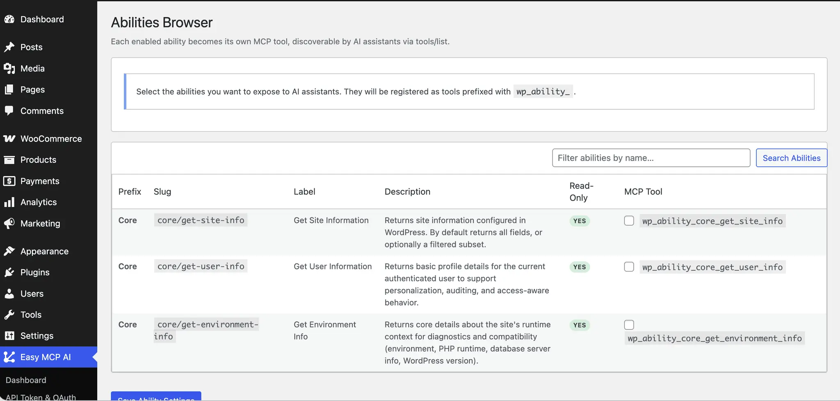Open the Users menu item

pyautogui.click(x=48, y=294)
